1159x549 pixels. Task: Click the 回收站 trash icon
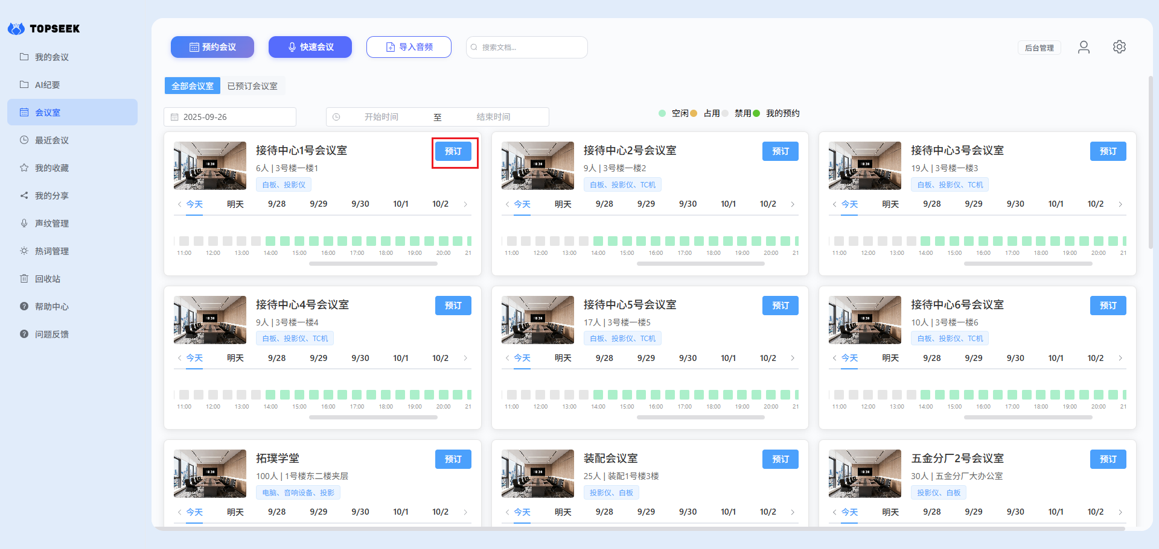24,278
